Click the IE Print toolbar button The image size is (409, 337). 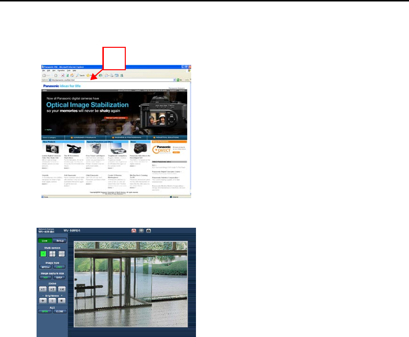tap(112, 76)
